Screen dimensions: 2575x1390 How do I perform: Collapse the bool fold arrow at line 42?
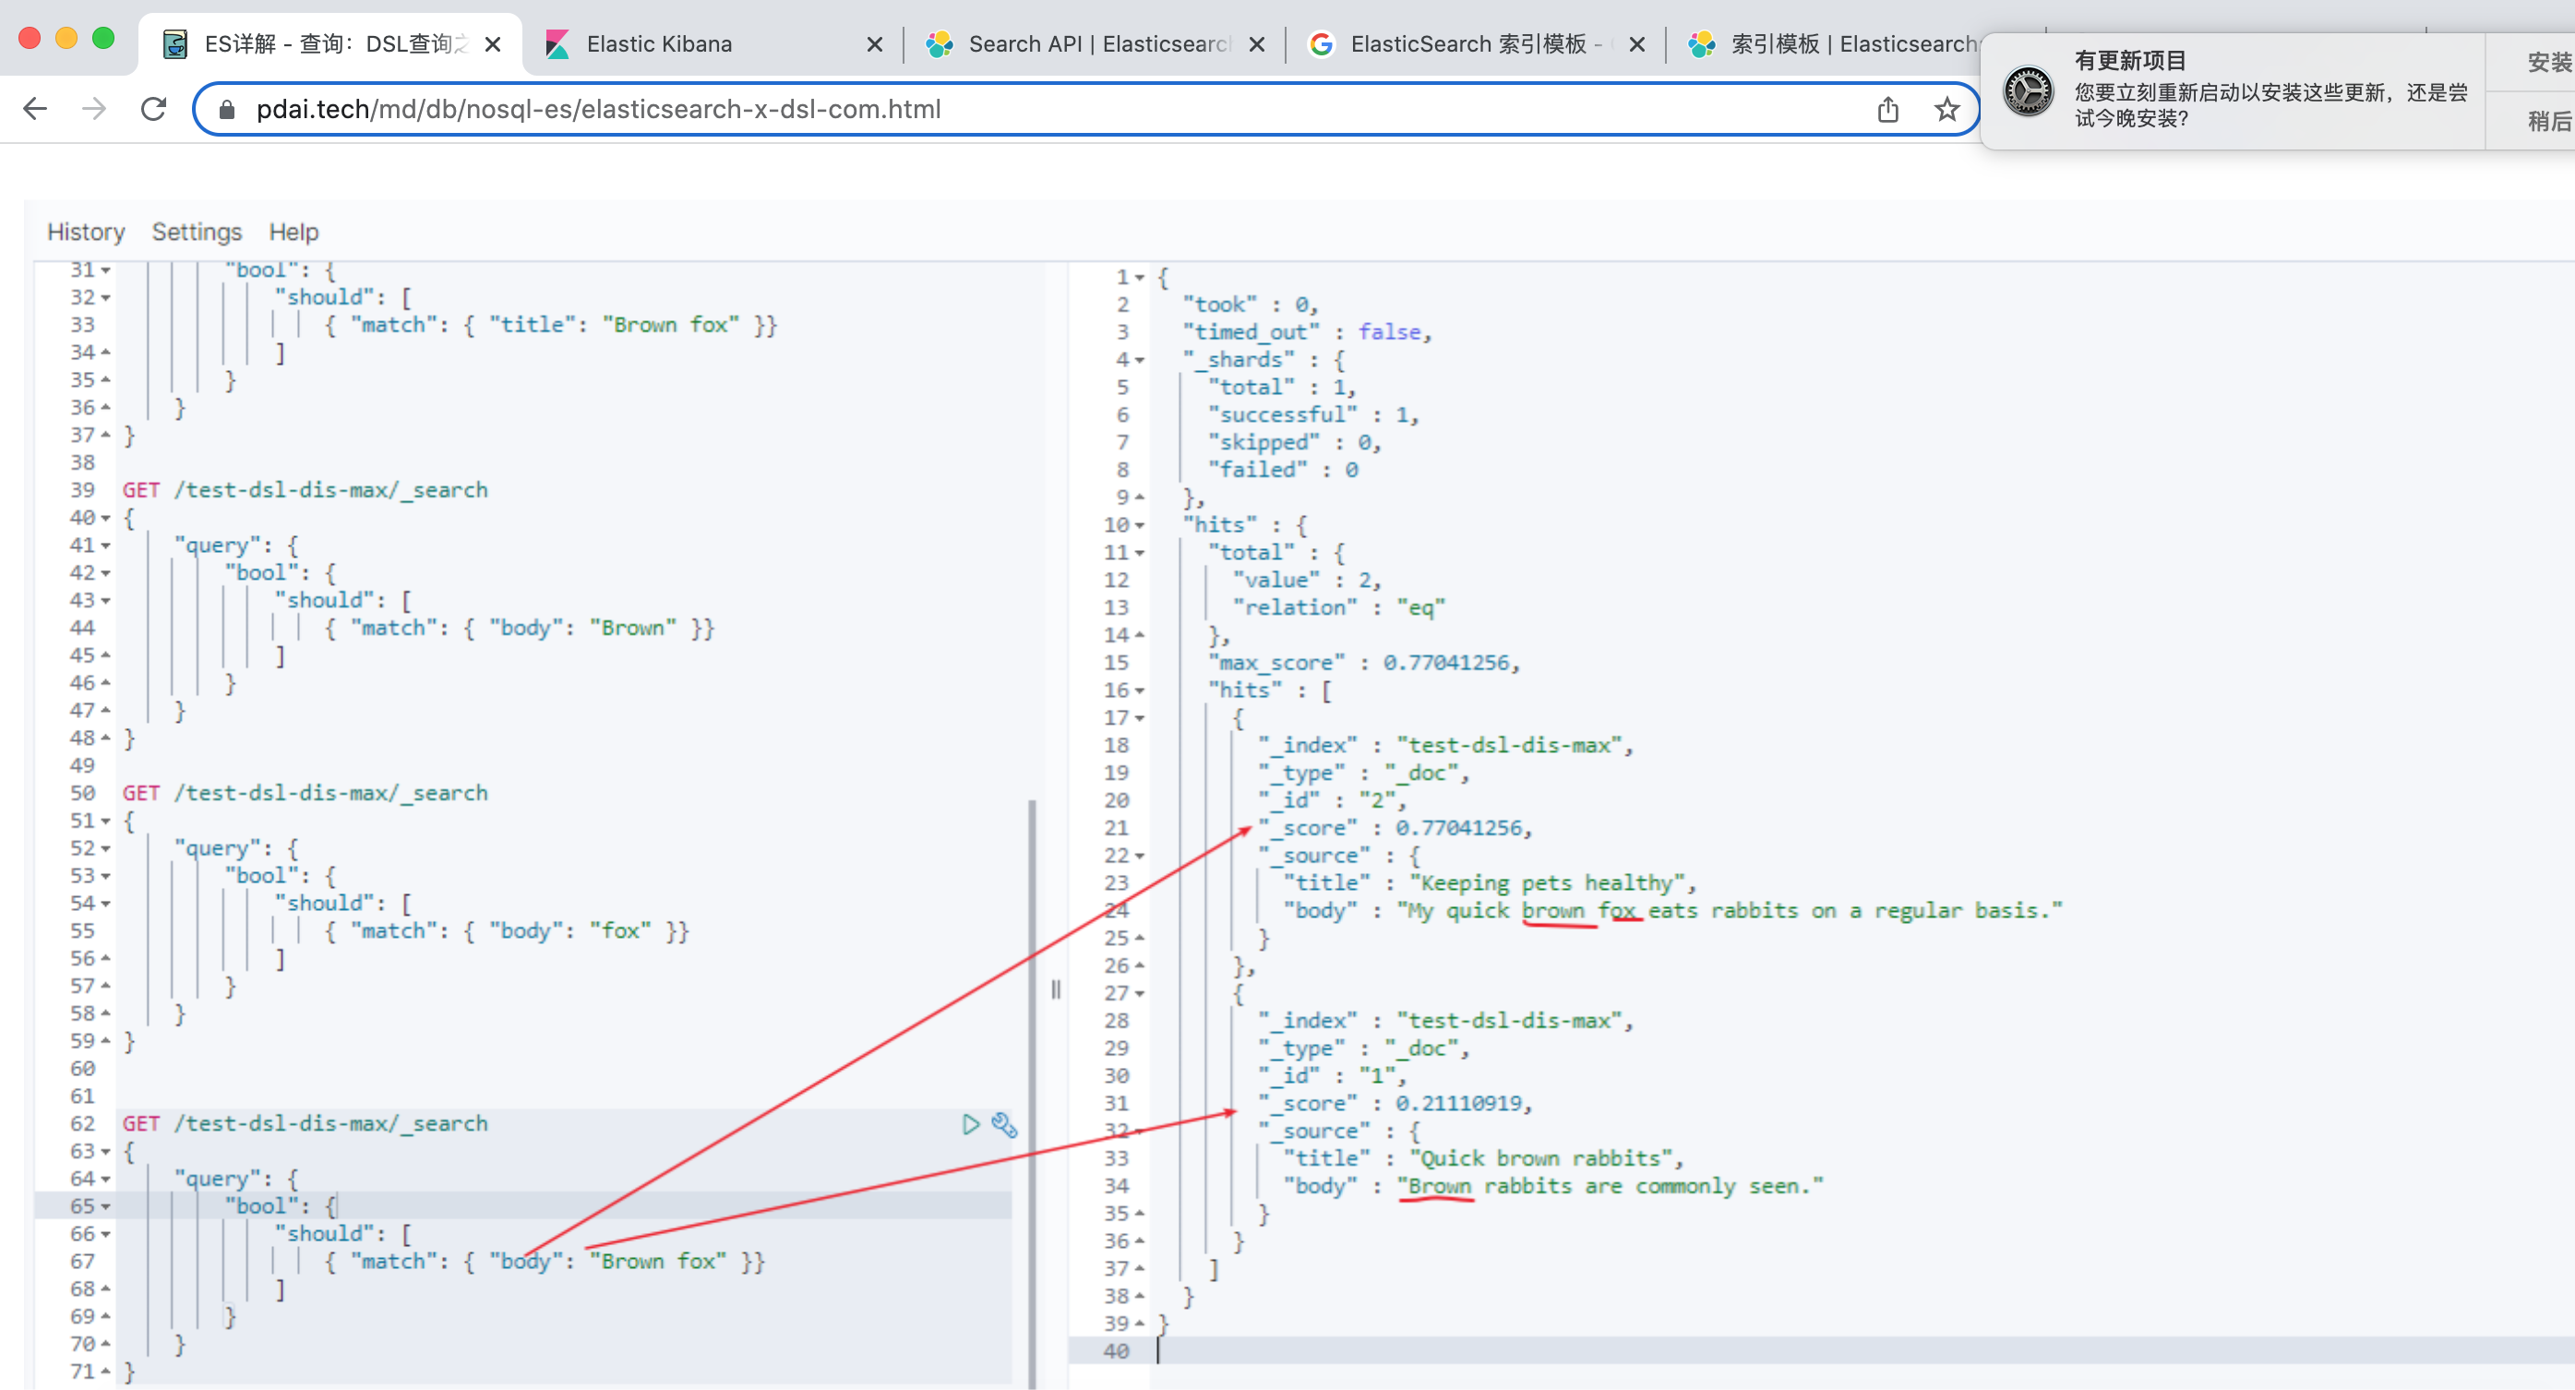click(106, 573)
